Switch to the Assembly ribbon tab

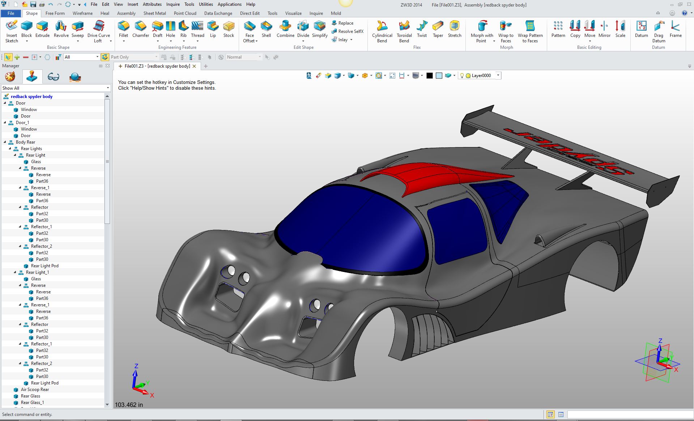click(x=126, y=13)
